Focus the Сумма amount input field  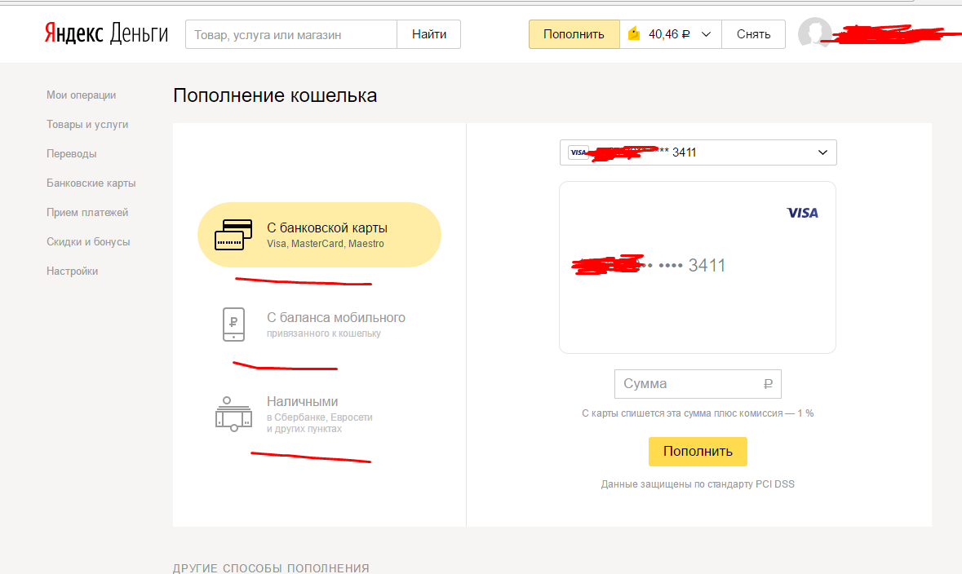698,384
